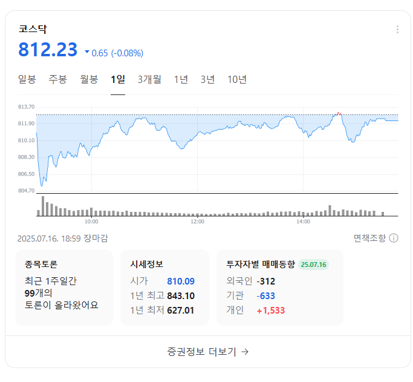Select the 10년 chart range tab

(x=237, y=79)
